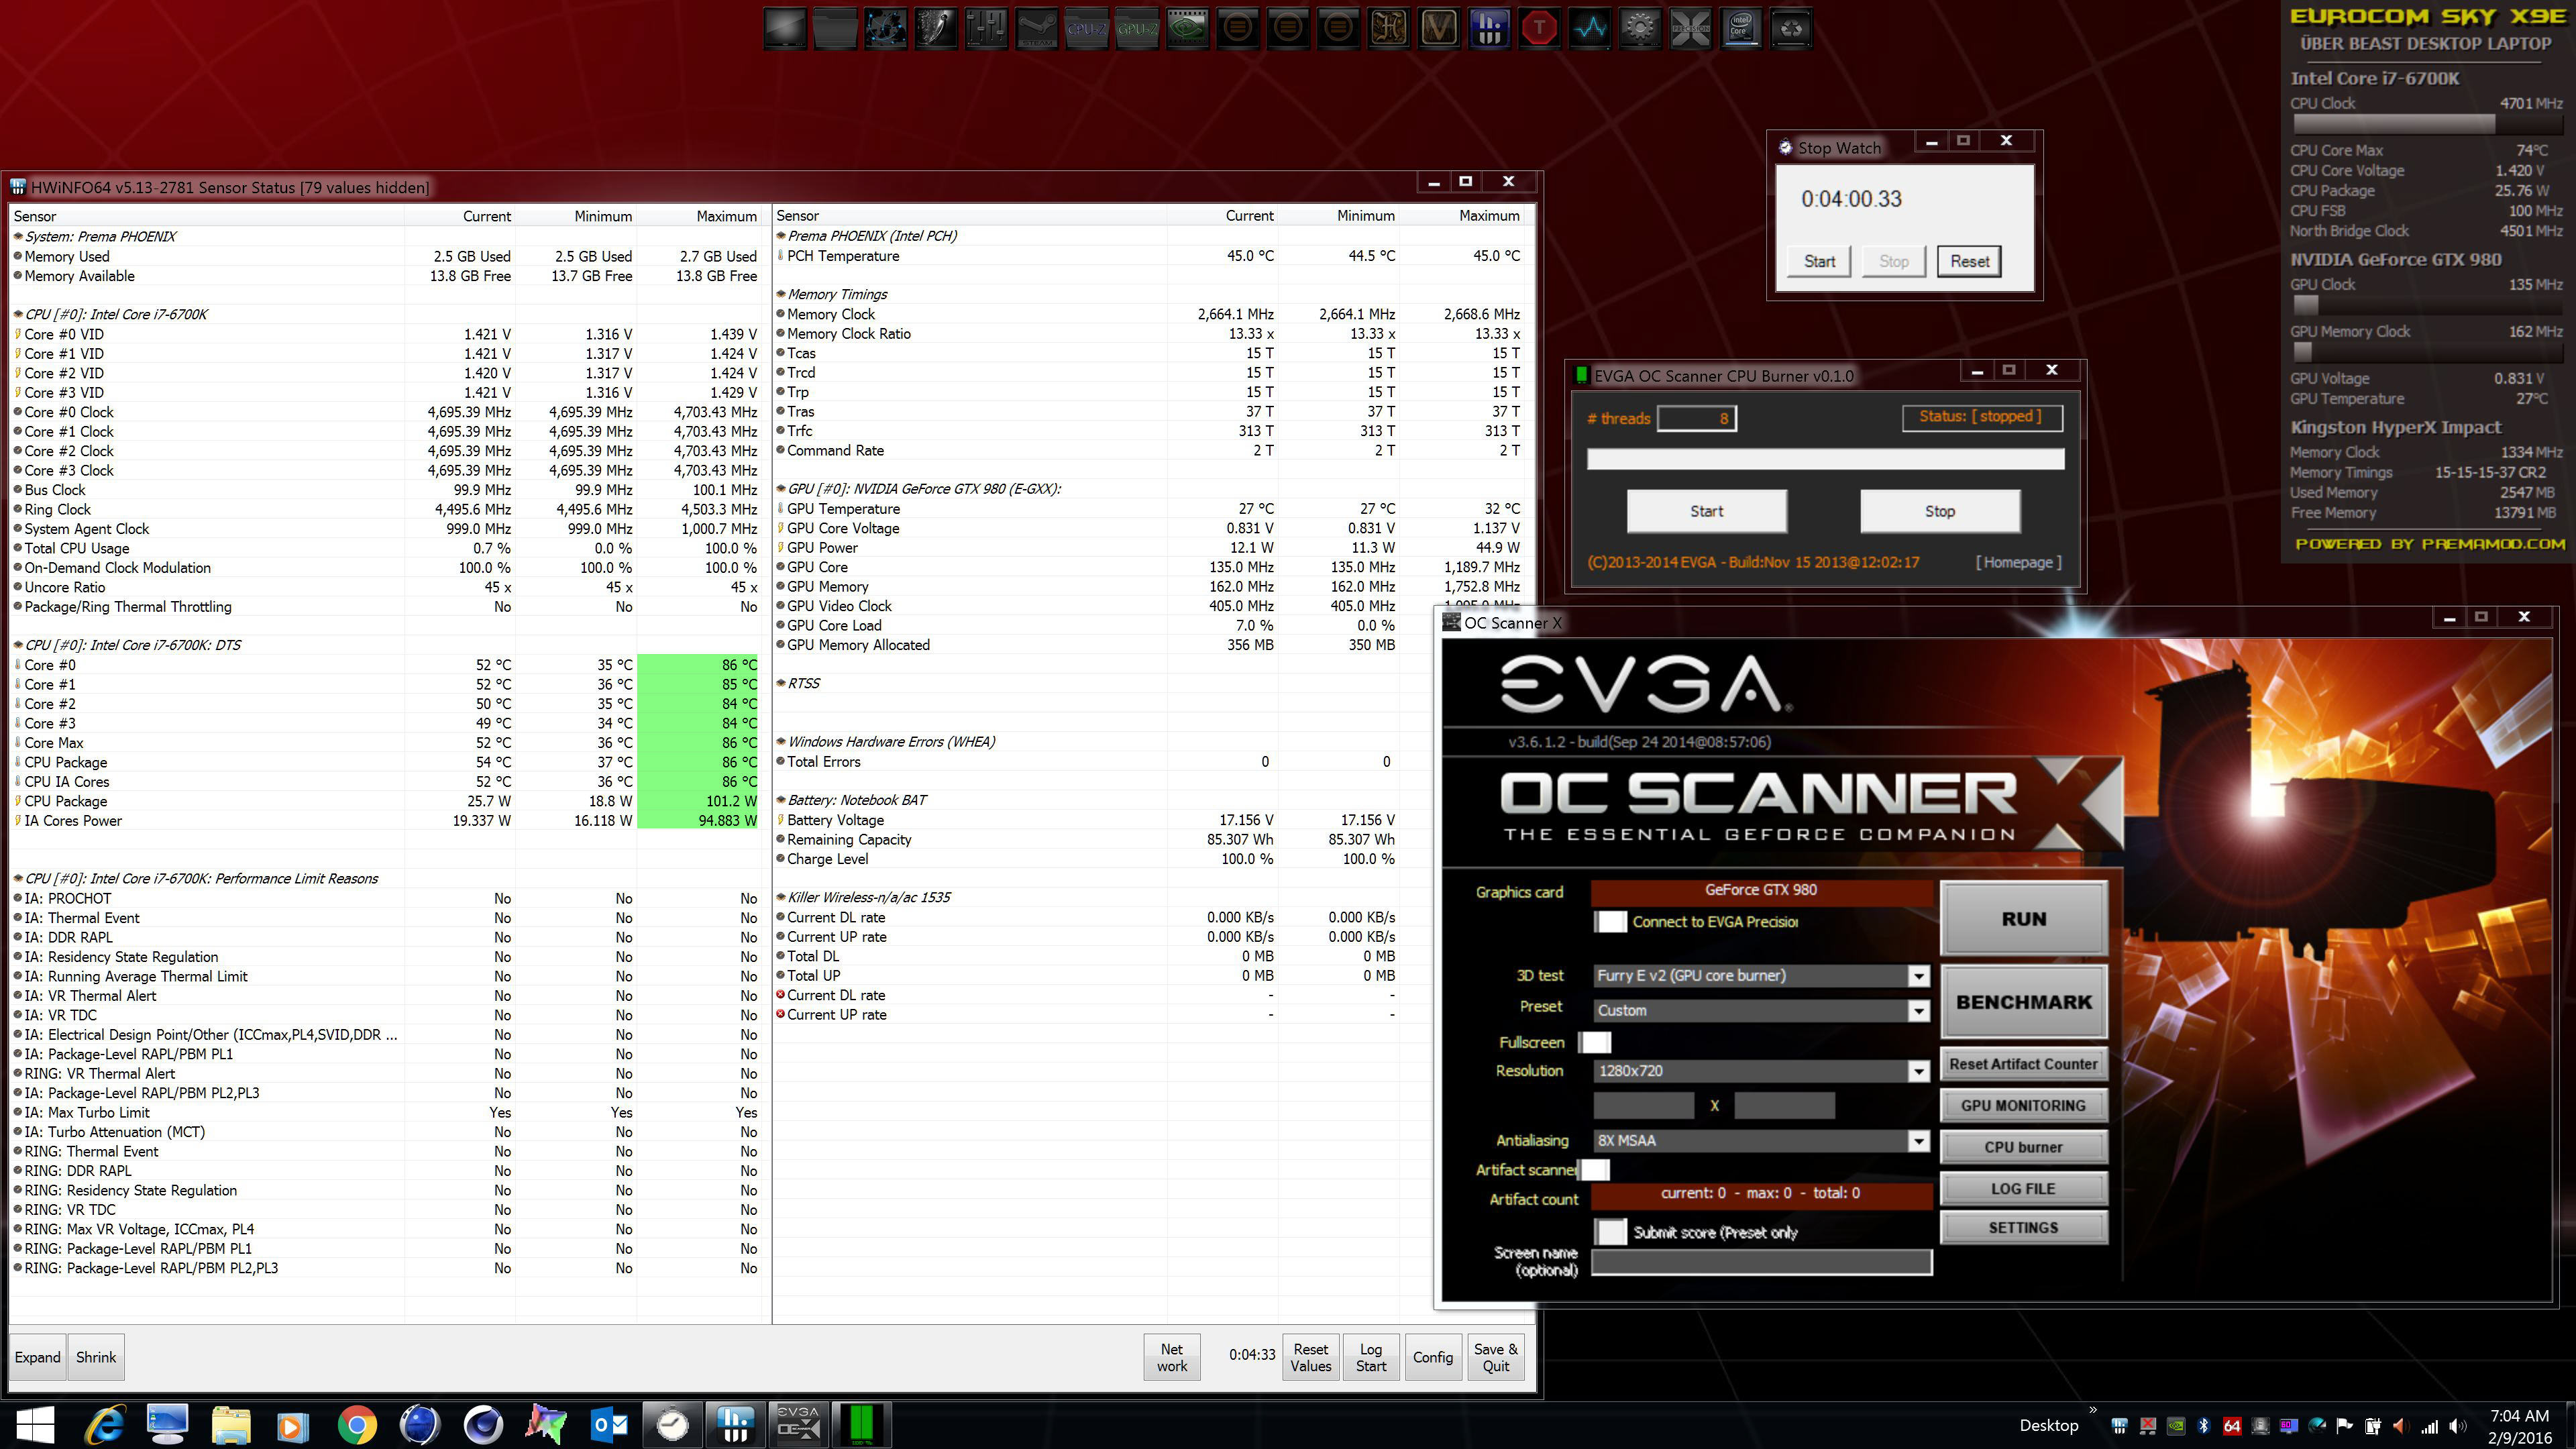Click Reset Values in HWiNFO
The image size is (2576, 1449).
(1311, 1357)
